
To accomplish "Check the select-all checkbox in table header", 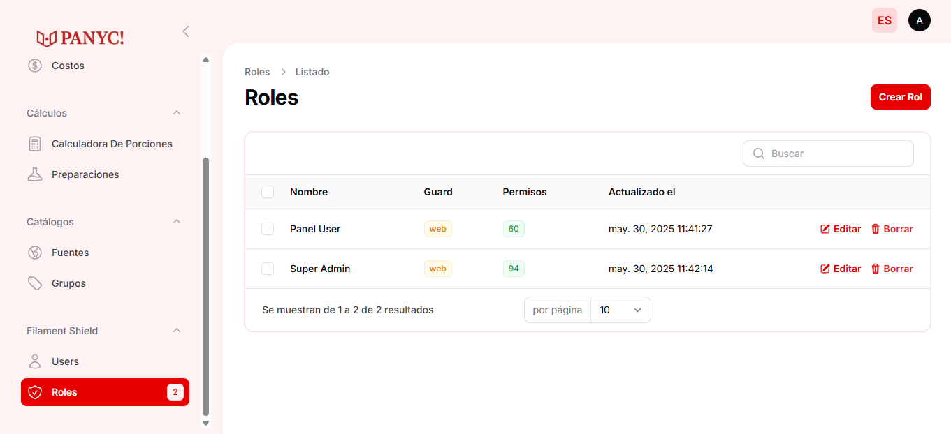I will pyautogui.click(x=268, y=192).
